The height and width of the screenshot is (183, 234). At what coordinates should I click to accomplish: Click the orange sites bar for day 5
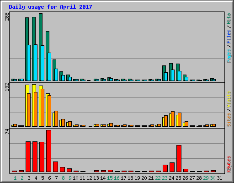coord(43,108)
